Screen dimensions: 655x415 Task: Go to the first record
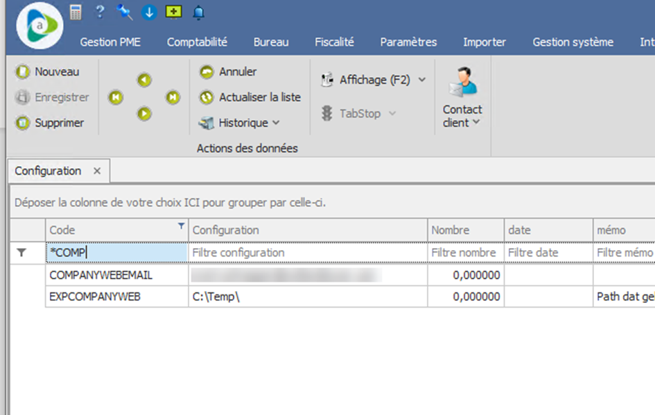[x=116, y=97]
